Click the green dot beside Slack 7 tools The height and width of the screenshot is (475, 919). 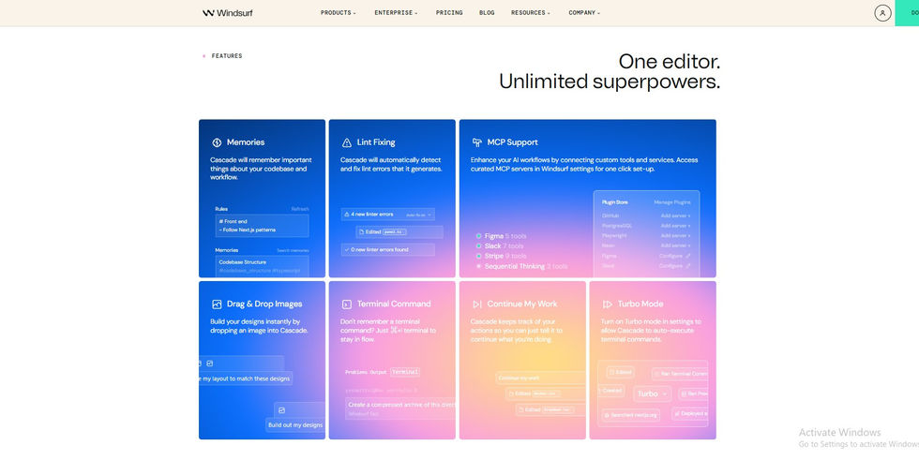[x=479, y=246]
